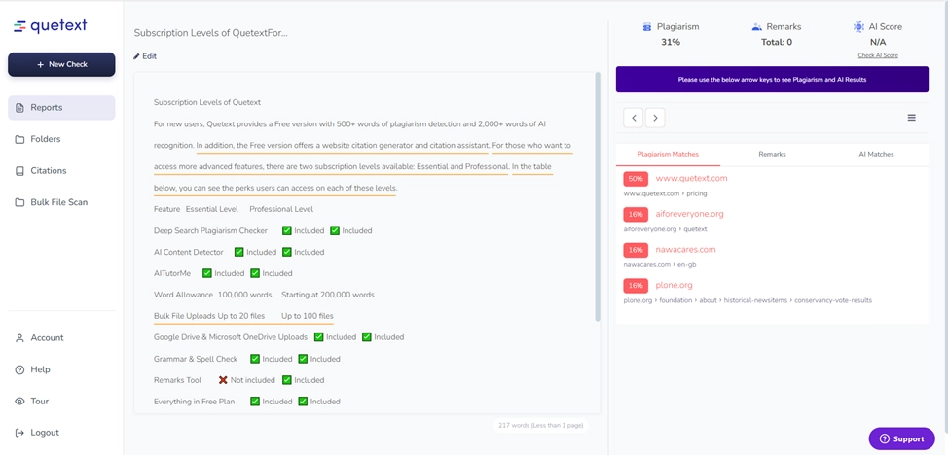
Task: Open the www.quetext.com match
Action: pos(691,178)
